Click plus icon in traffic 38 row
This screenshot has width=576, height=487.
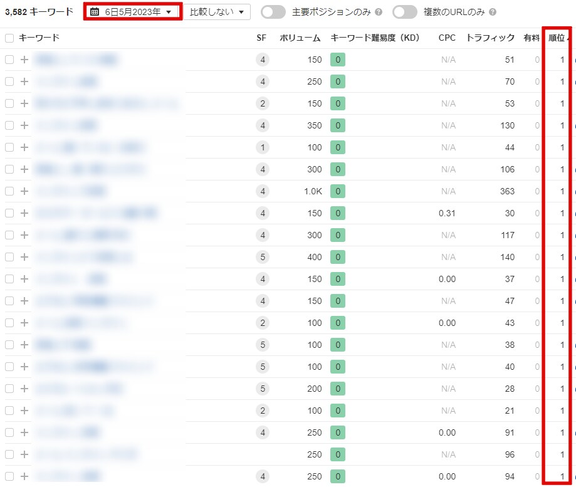pos(24,345)
